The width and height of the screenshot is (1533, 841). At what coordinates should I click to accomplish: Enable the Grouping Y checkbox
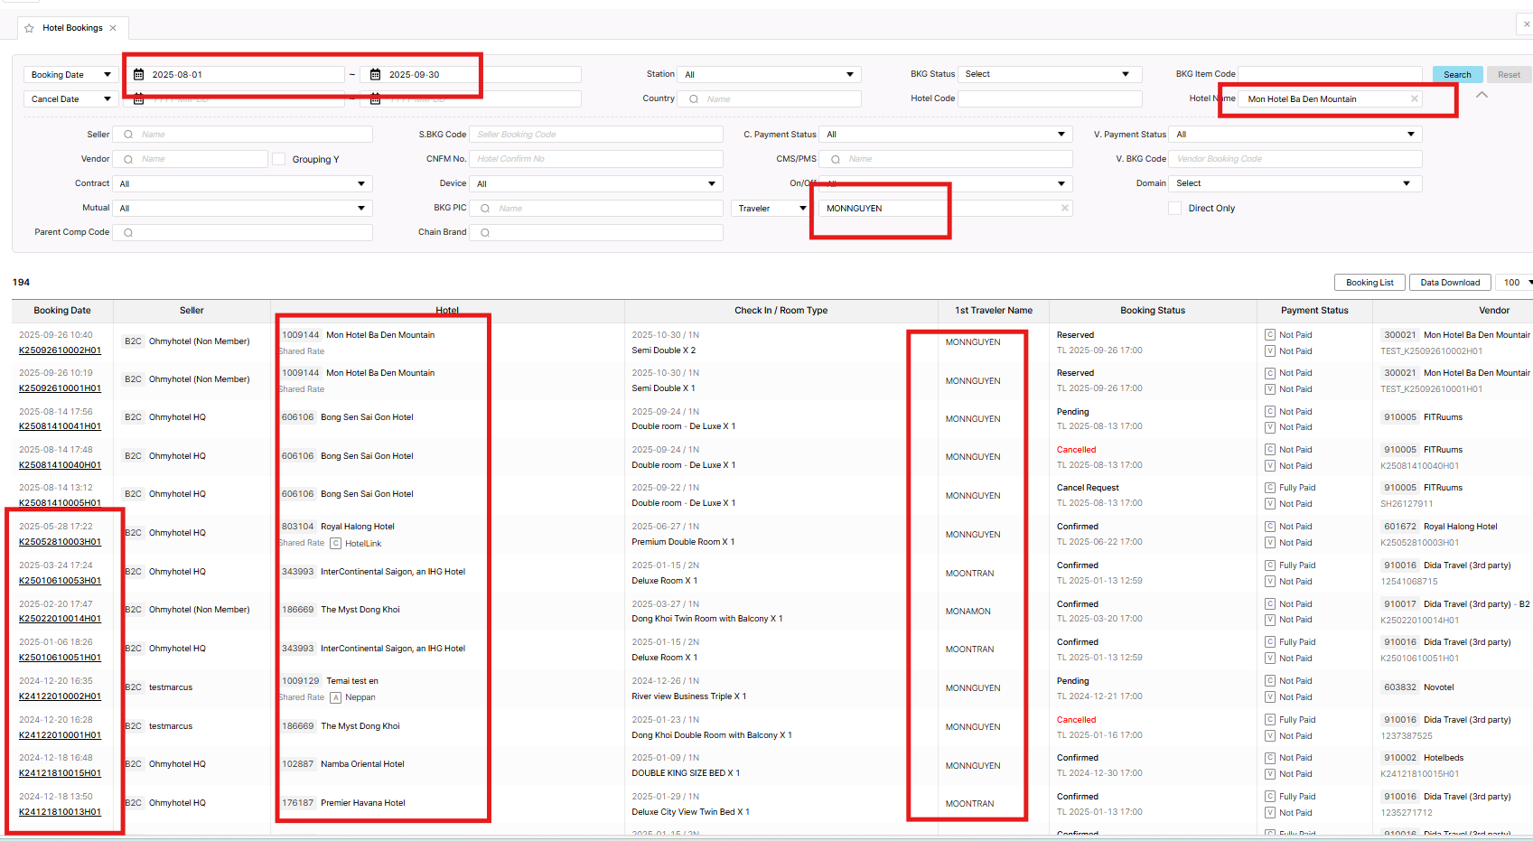point(279,160)
